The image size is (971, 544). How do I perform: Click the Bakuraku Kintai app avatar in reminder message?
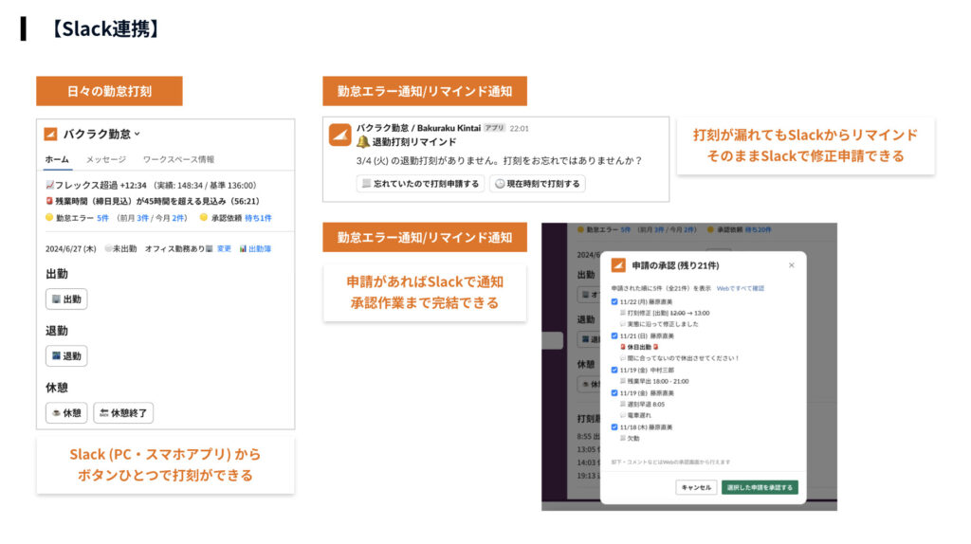[x=340, y=135]
